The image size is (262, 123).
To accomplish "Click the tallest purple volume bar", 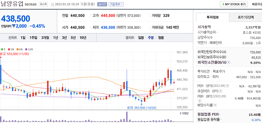I will pyautogui.click(x=127, y=116).
